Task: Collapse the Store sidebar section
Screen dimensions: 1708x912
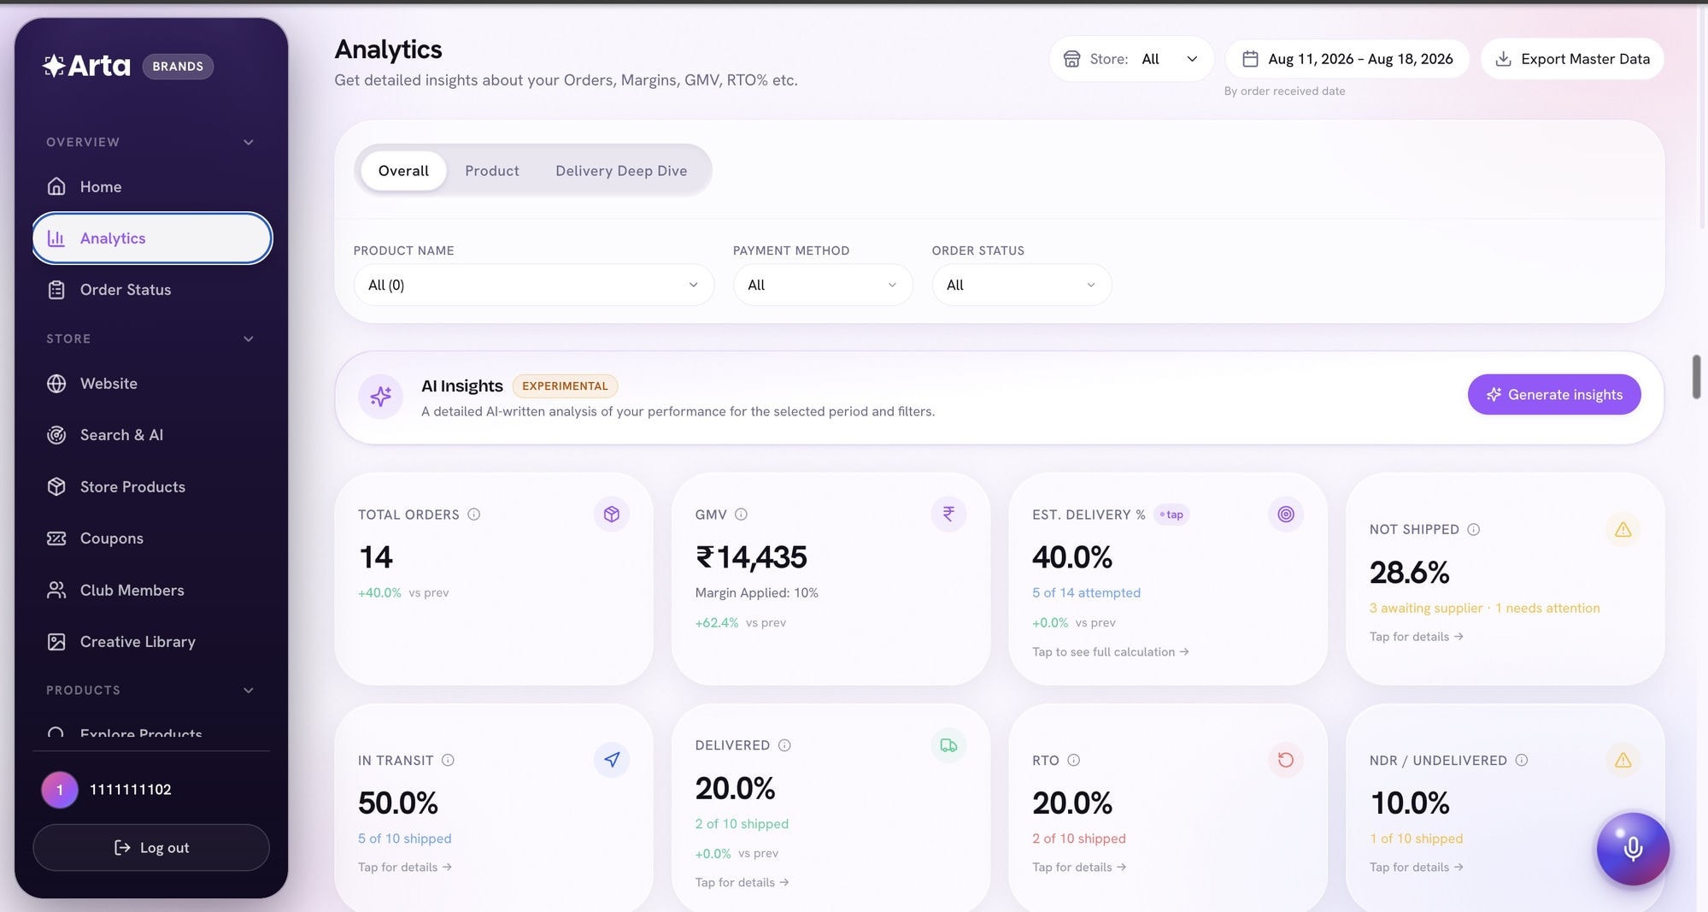Action: pyautogui.click(x=249, y=338)
